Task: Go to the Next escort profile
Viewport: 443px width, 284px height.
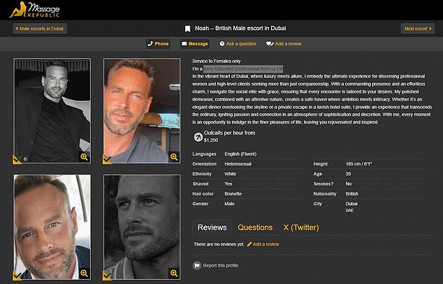Action: click(417, 29)
